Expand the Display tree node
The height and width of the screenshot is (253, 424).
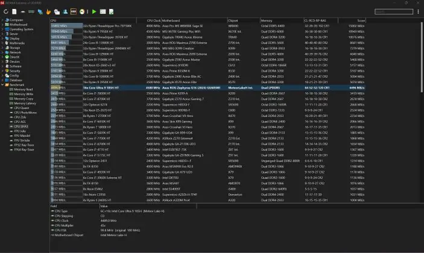(2, 39)
